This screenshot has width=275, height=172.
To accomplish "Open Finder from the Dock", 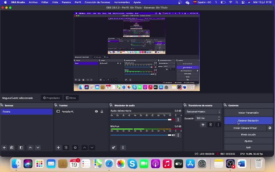I will pos(16,163).
